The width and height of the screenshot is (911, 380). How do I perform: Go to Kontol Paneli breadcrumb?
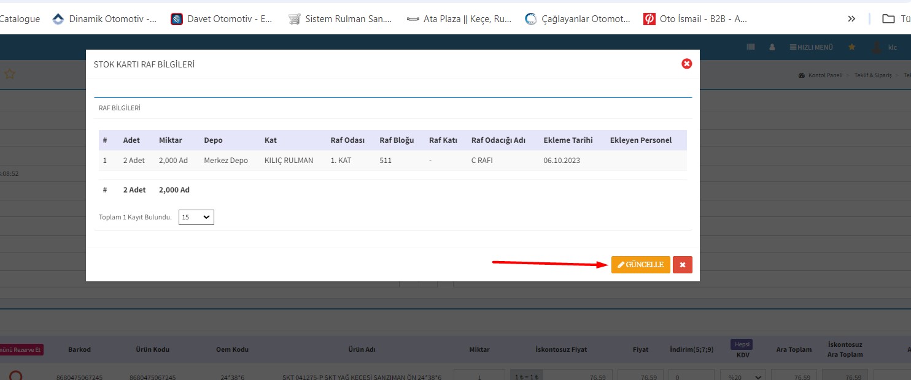tap(824, 75)
